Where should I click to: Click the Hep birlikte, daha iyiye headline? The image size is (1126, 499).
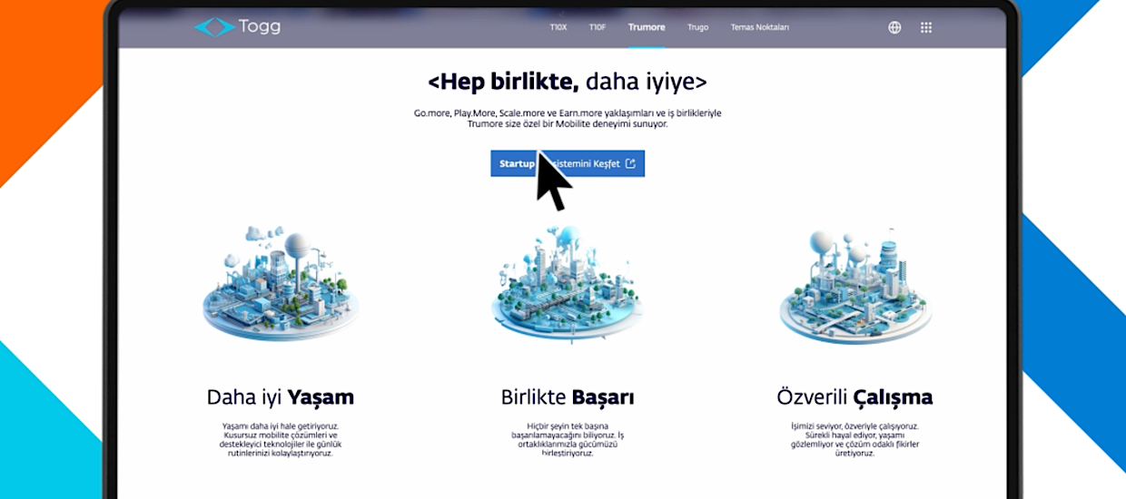pyautogui.click(x=568, y=82)
